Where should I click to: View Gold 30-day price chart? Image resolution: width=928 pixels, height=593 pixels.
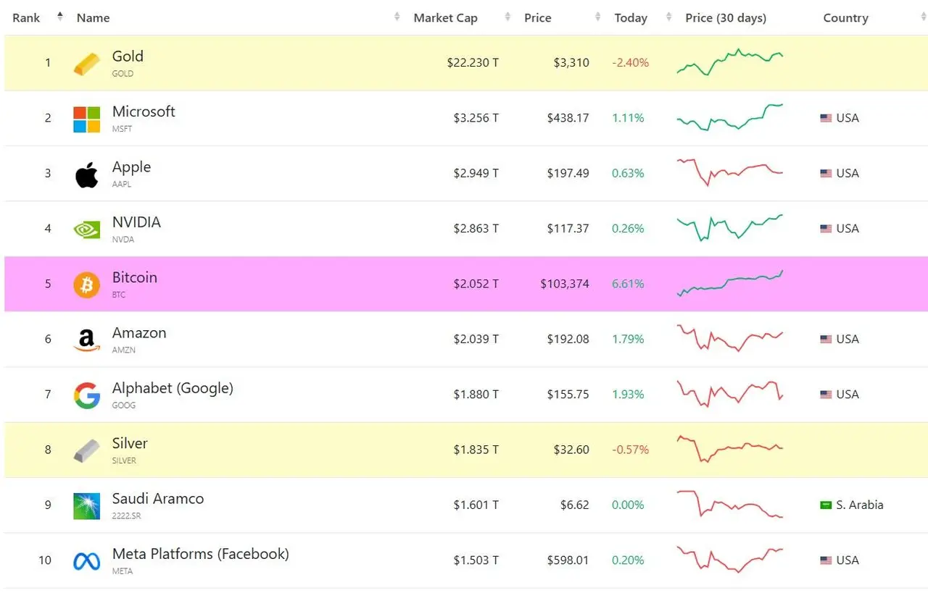(x=729, y=62)
